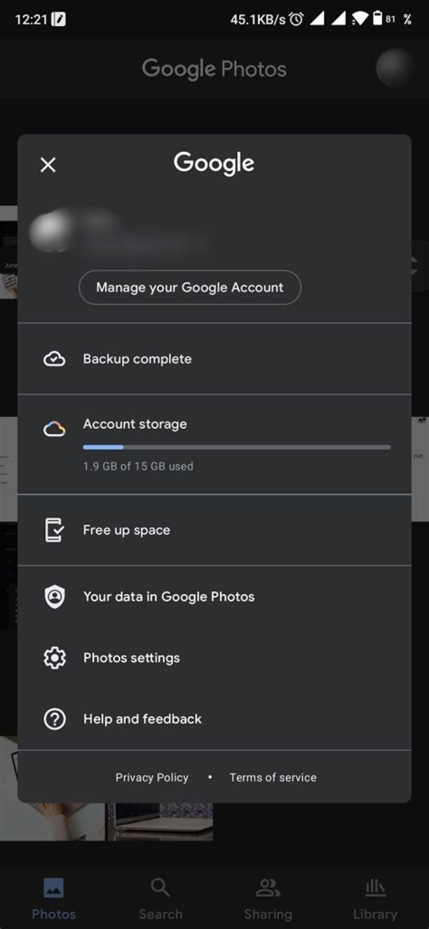Click the Help question mark icon

[54, 719]
